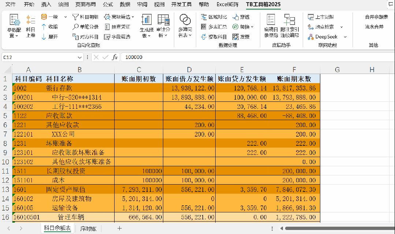This screenshot has height=234, width=395.
Task: Select cell 13,938,122.00
Action: 189,88
